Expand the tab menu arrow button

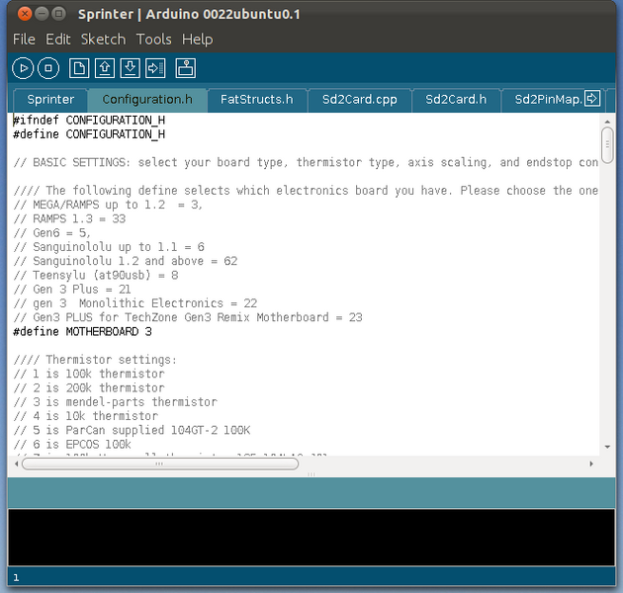pos(592,98)
